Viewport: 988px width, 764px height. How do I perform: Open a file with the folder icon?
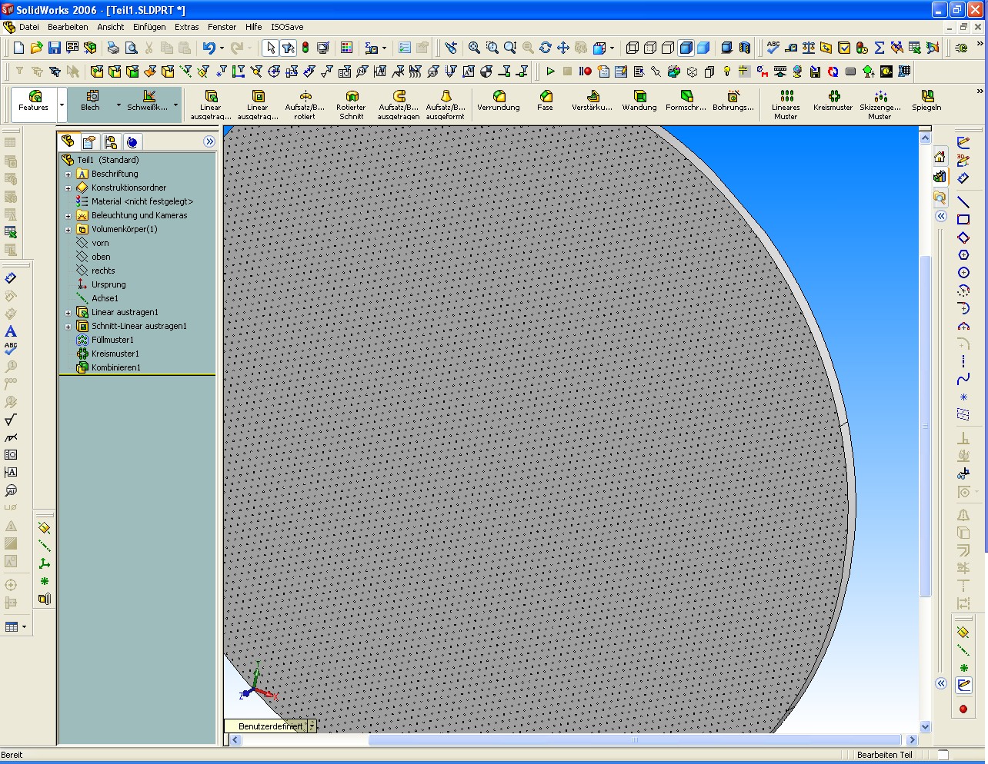tap(37, 48)
